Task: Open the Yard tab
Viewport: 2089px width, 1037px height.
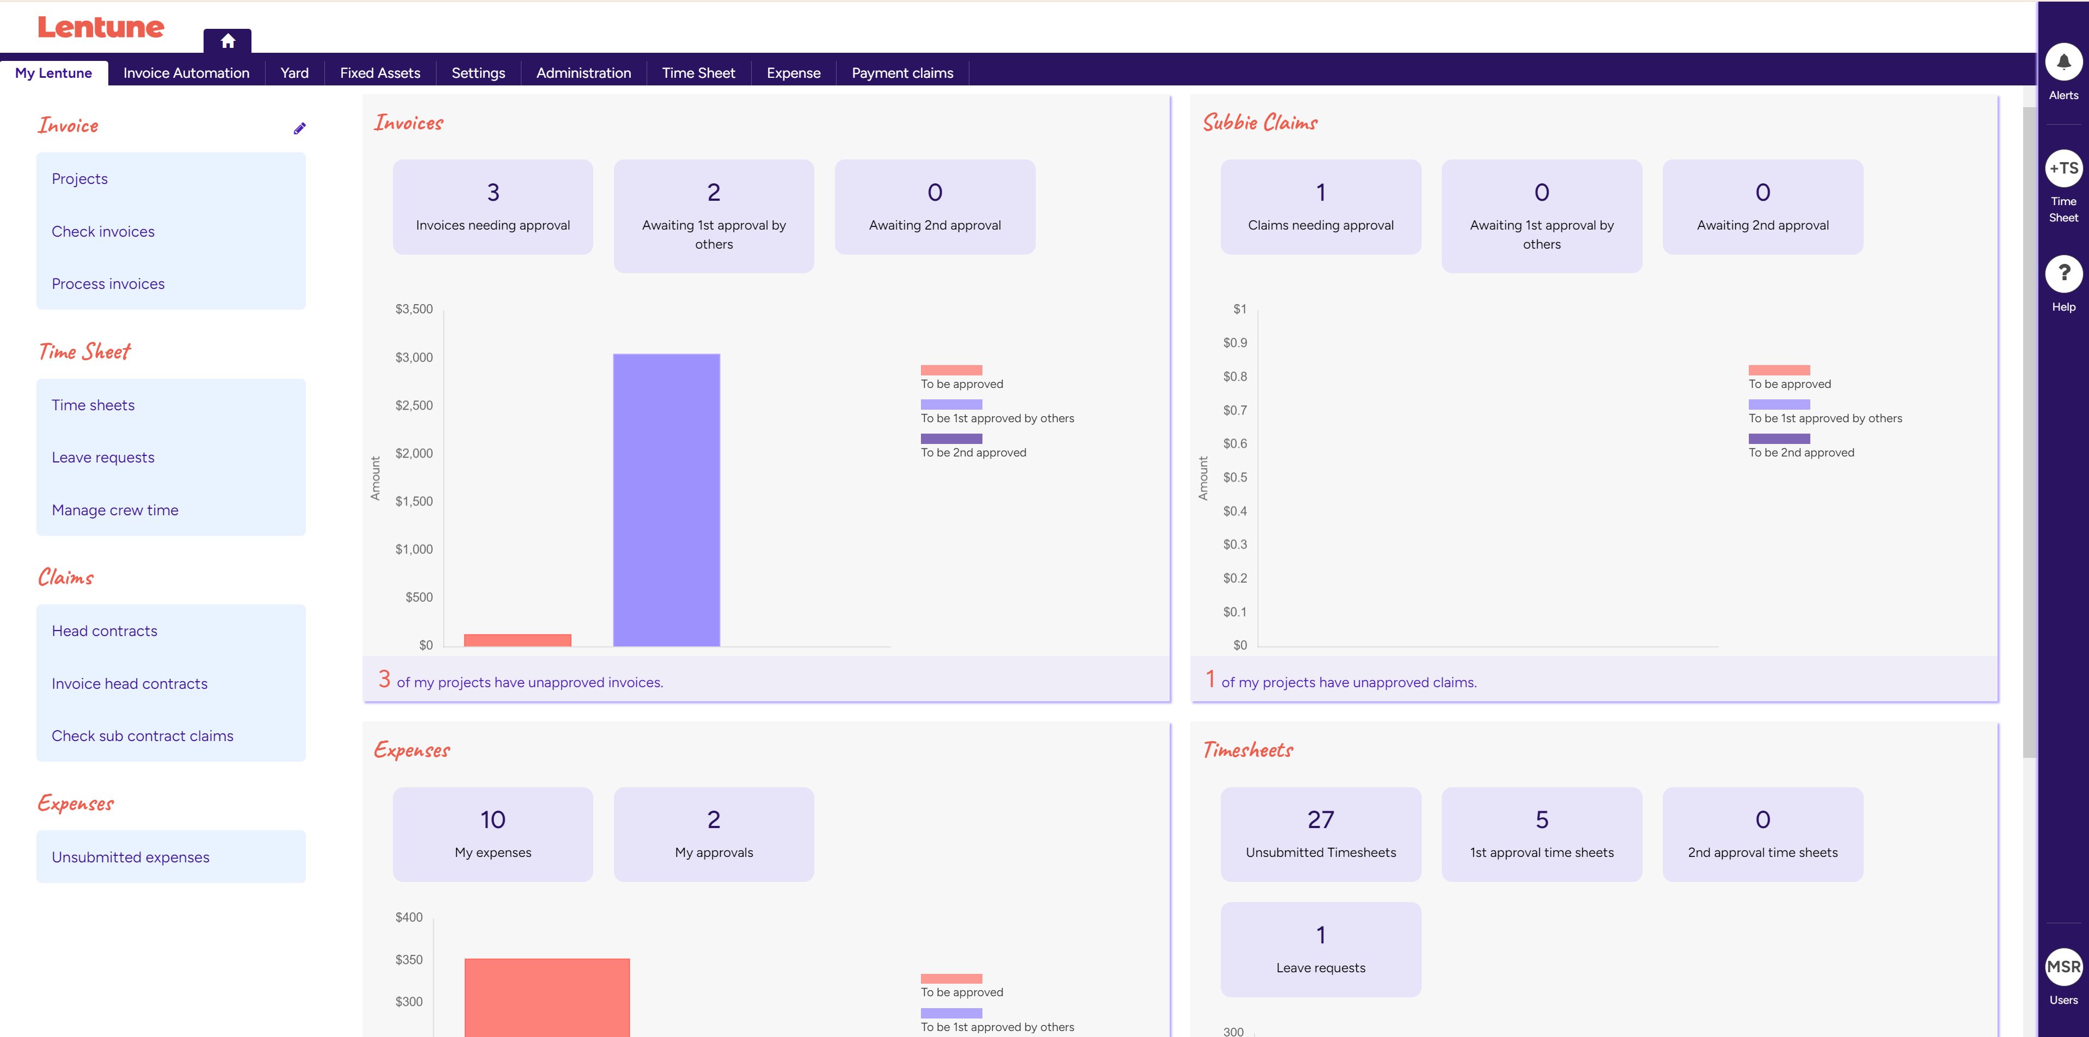Action: (294, 73)
